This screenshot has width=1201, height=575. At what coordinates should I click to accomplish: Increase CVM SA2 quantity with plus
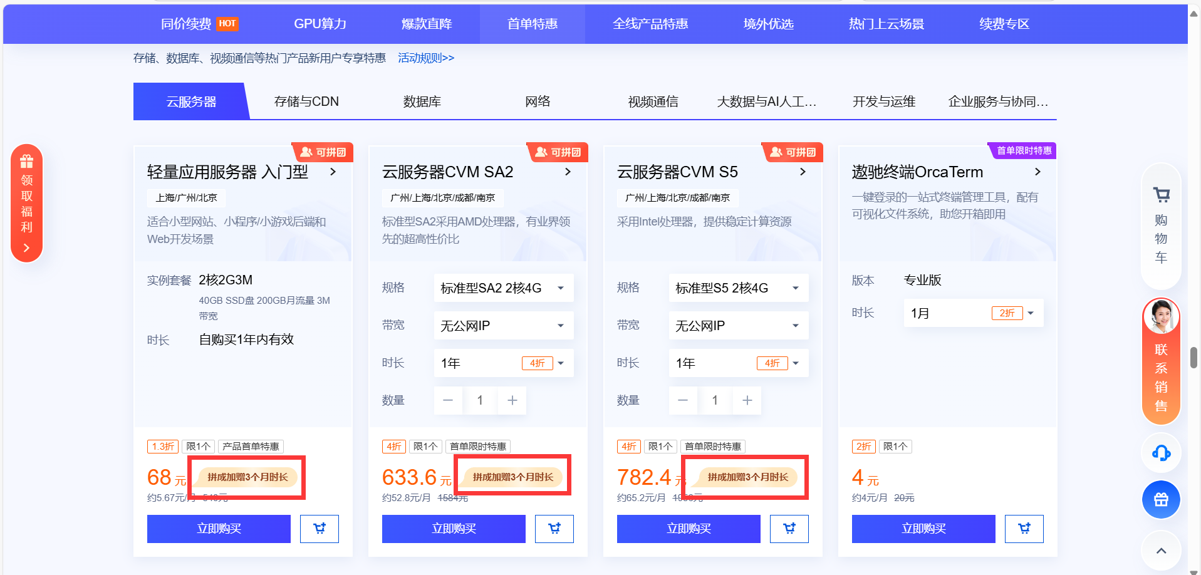tap(512, 400)
